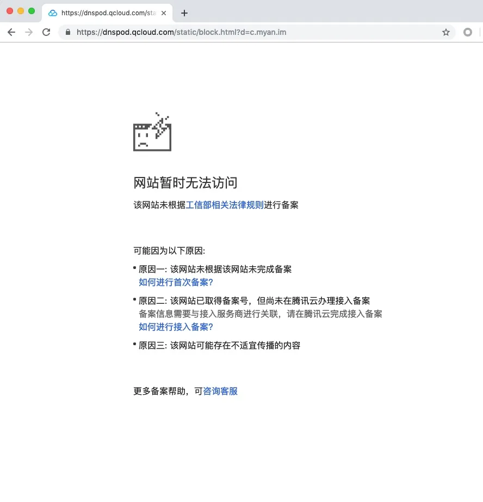
Task: Open the 工信部相关法律规则 link
Action: pyautogui.click(x=225, y=205)
